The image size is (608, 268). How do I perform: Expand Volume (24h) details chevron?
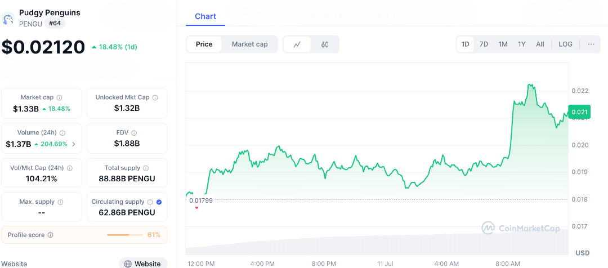pyautogui.click(x=74, y=144)
